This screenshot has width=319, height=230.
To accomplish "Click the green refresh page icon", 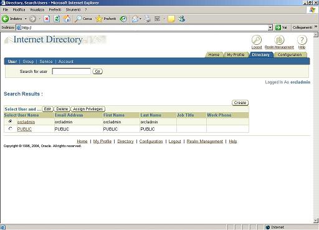I will [x=57, y=19].
